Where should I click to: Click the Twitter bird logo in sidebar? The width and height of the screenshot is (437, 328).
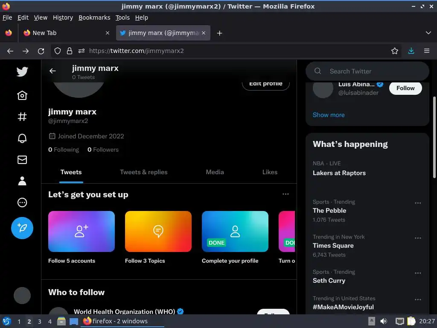click(22, 71)
